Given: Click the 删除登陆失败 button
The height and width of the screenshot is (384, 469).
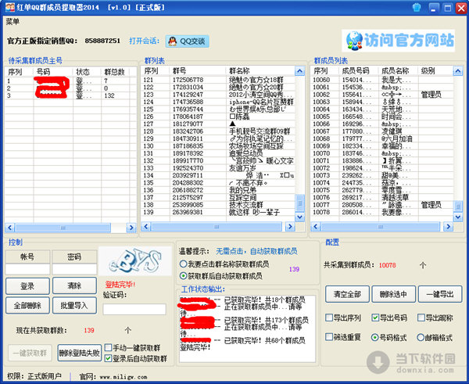Looking at the screenshot, I should click(x=79, y=353).
